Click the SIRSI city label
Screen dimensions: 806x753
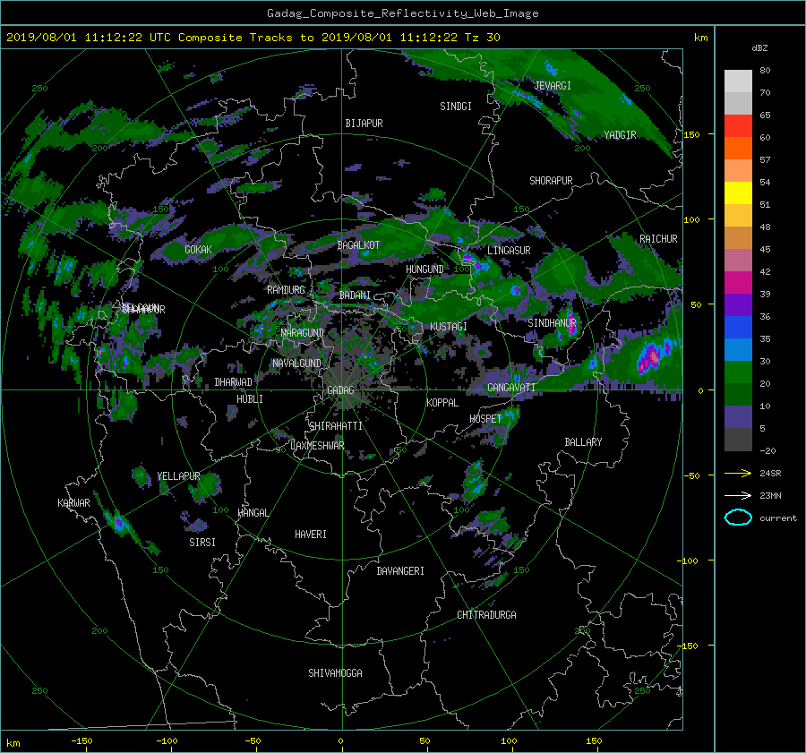pos(202,543)
